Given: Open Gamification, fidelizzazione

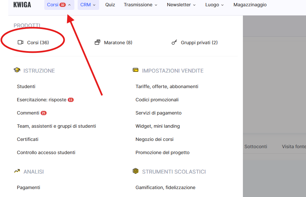Looking at the screenshot, I should click(x=165, y=187).
